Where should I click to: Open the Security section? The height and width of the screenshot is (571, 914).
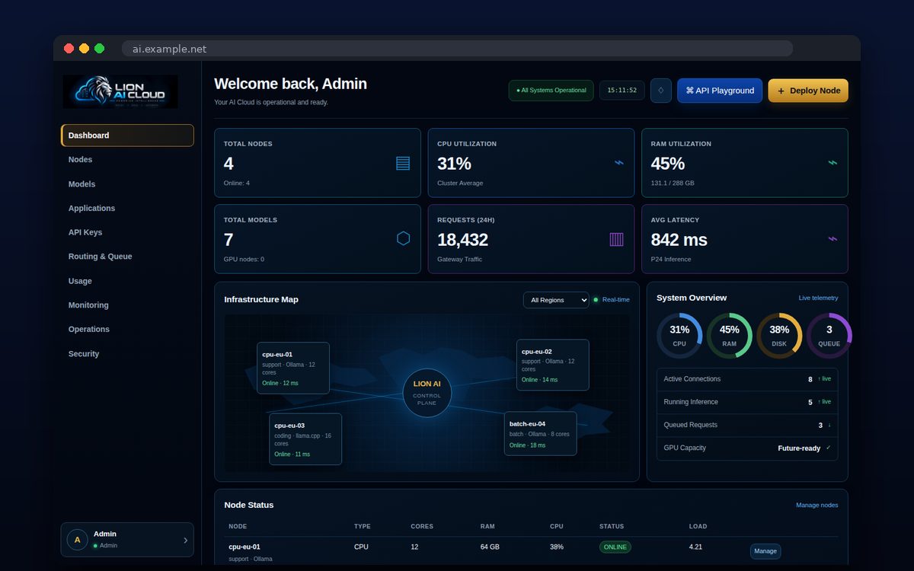pyautogui.click(x=127, y=354)
